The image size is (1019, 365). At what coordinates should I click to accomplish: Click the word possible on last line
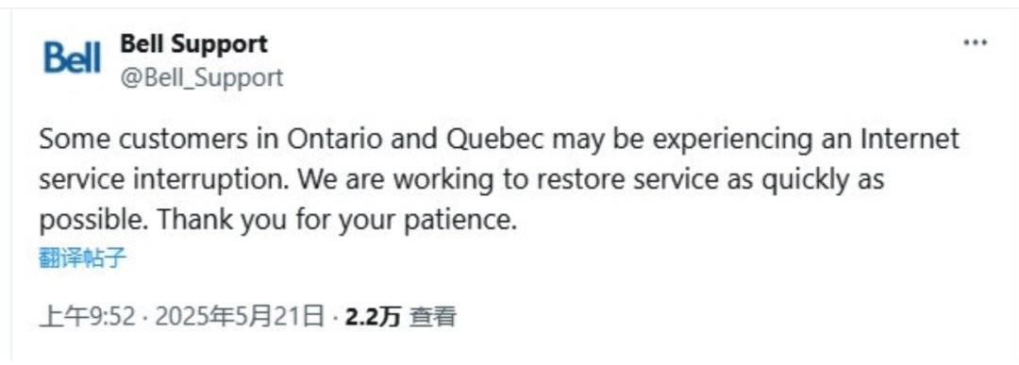click(x=95, y=221)
